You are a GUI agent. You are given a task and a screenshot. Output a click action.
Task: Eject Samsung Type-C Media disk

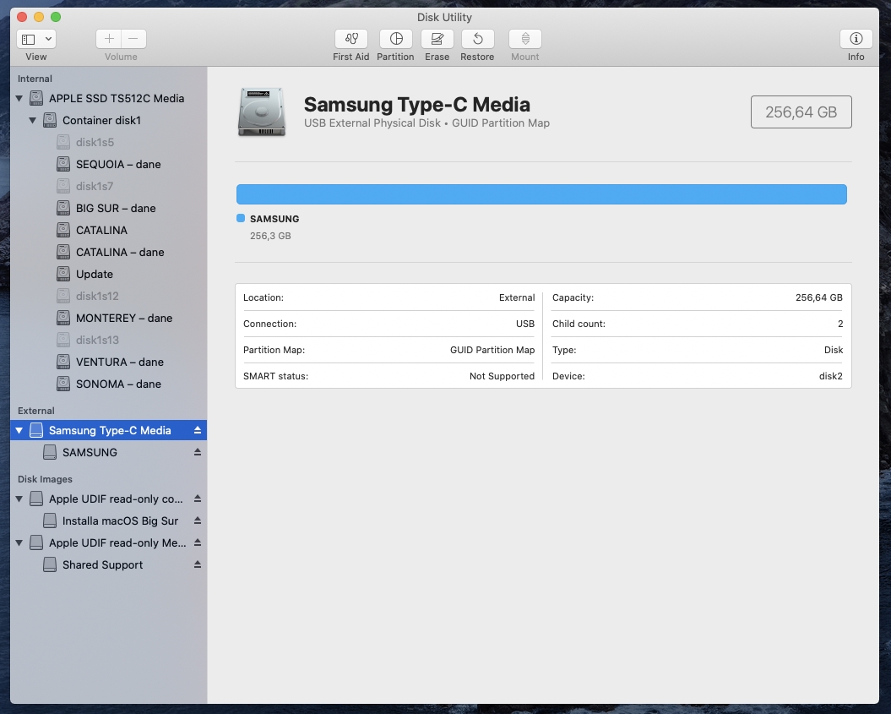198,430
